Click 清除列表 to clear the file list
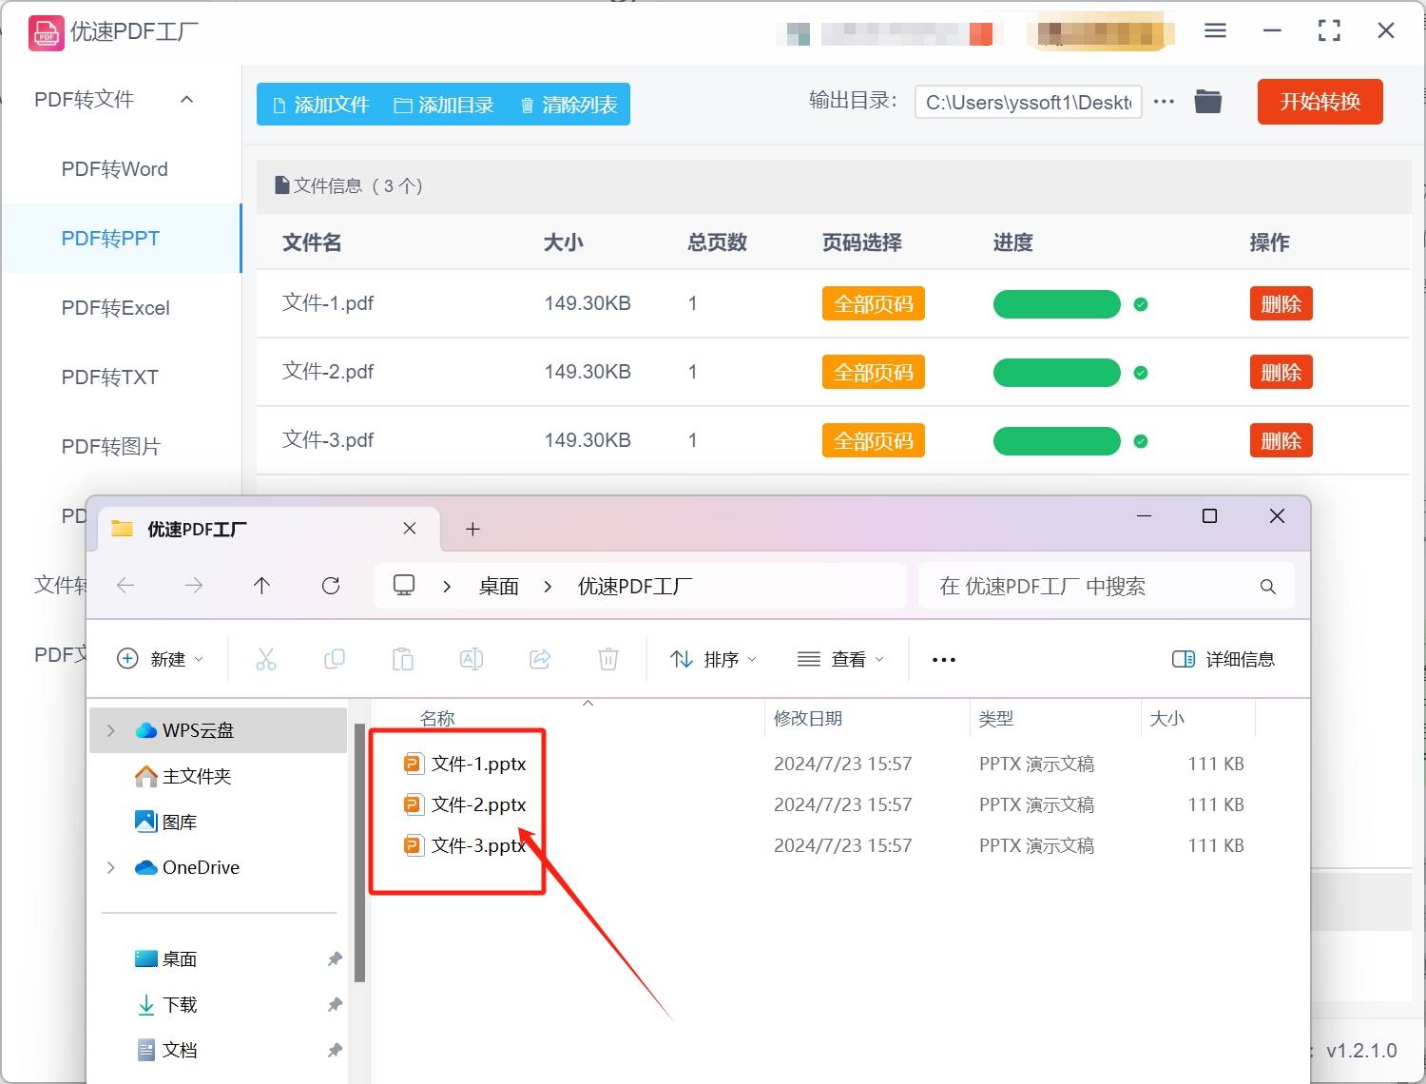 click(568, 105)
